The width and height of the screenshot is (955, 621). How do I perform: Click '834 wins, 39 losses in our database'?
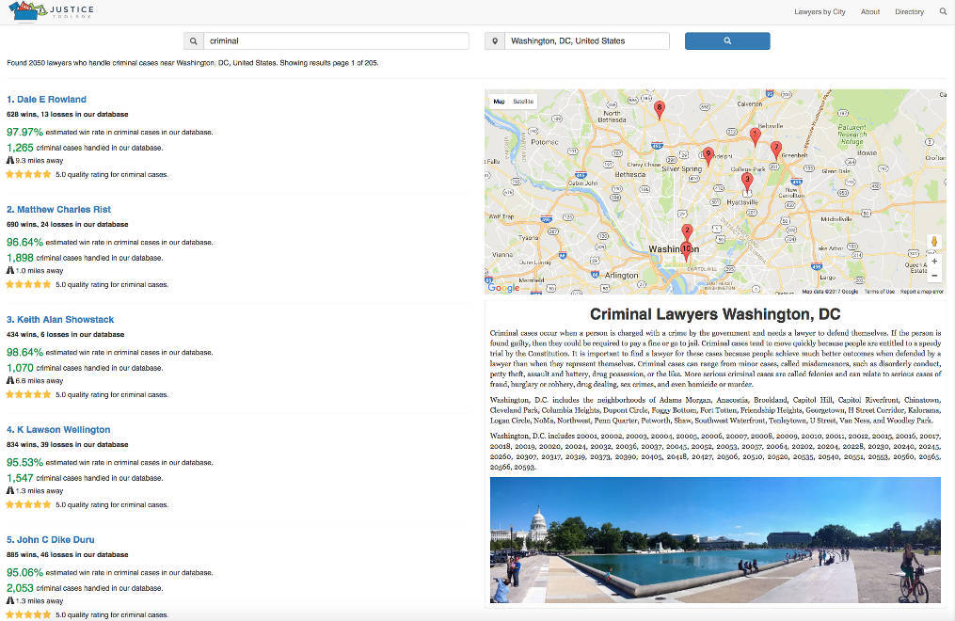point(68,445)
